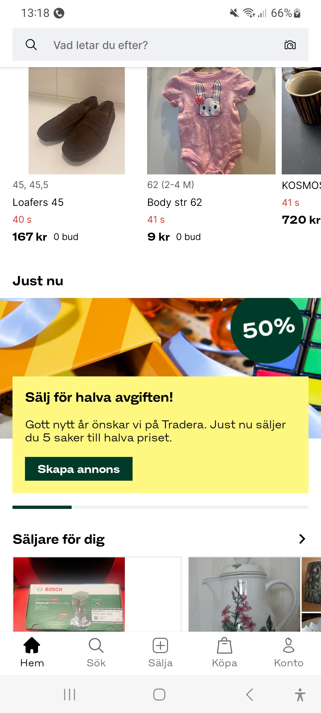Image resolution: width=321 pixels, height=713 pixels.
Task: Open the 50% promo banner image
Action: (x=160, y=337)
